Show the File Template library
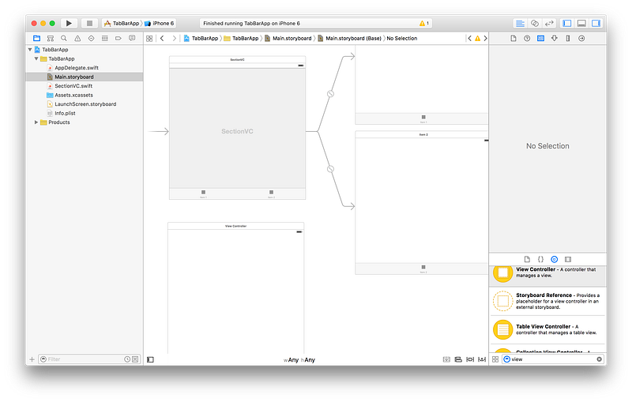Screen dimensions: 632x402 tap(527, 259)
